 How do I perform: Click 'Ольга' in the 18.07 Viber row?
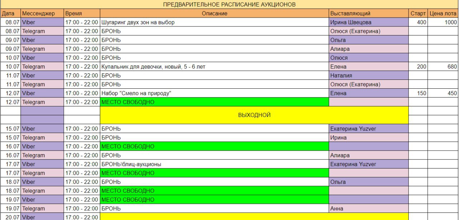(369, 182)
